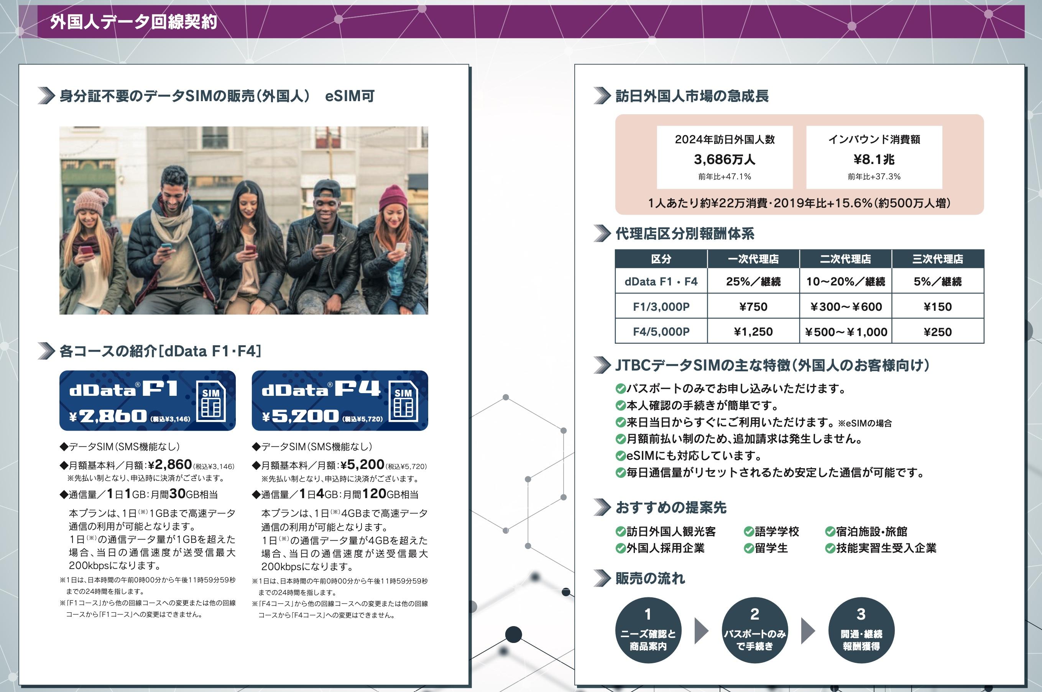Click the check icon next to 毎日通信量がリセット
1042x692 pixels.
click(x=620, y=473)
